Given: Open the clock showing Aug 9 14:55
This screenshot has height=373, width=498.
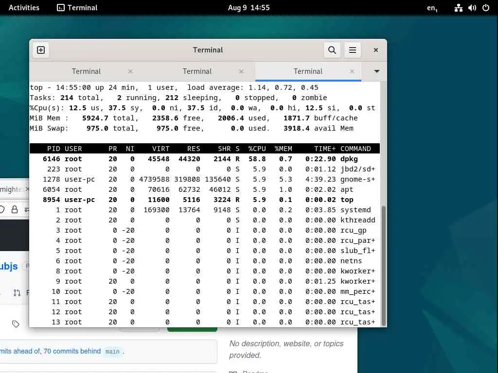Looking at the screenshot, I should [249, 8].
